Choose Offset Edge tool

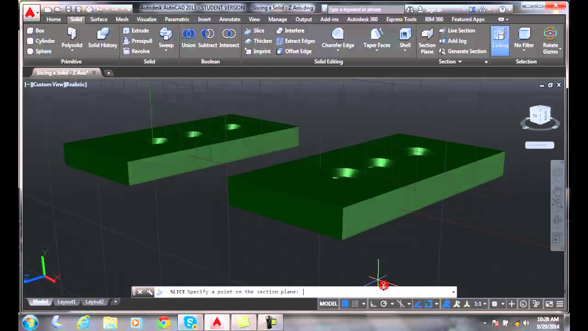click(294, 51)
